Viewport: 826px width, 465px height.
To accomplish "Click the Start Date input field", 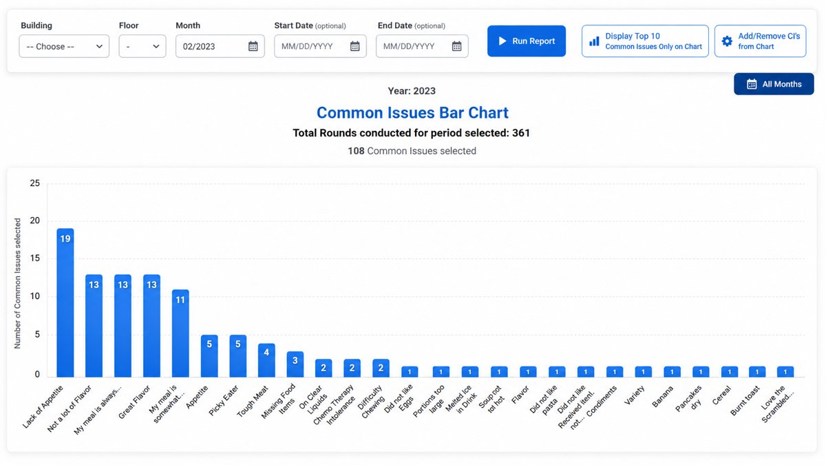I will [x=320, y=46].
